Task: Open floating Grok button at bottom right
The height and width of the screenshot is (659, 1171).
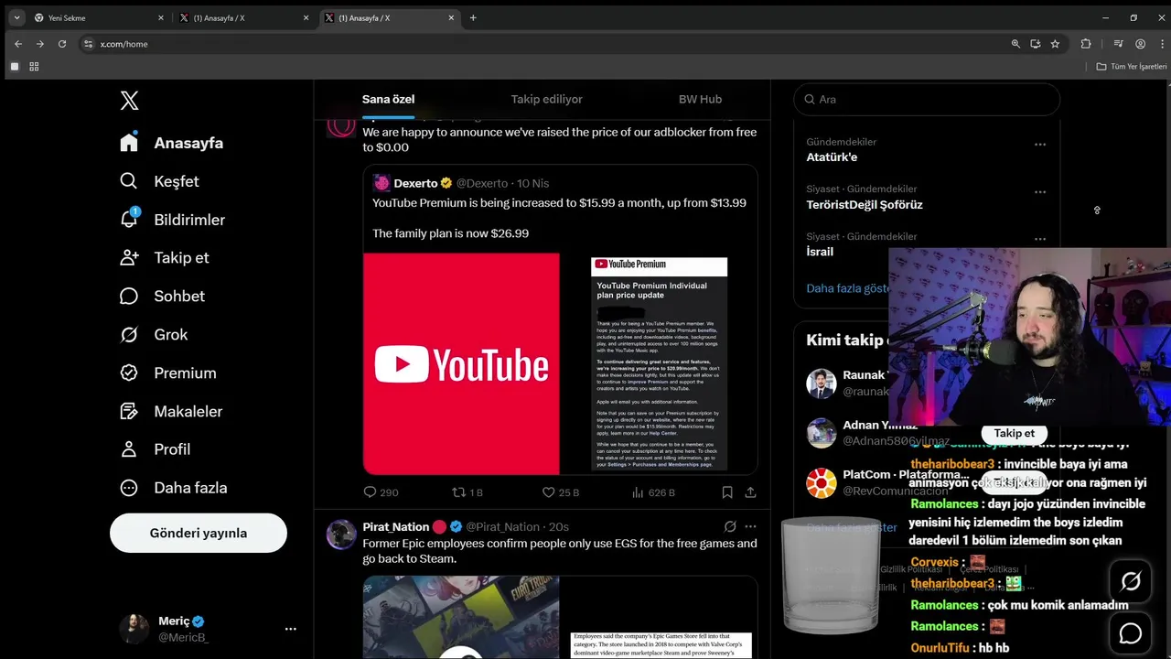Action: (x=1131, y=581)
